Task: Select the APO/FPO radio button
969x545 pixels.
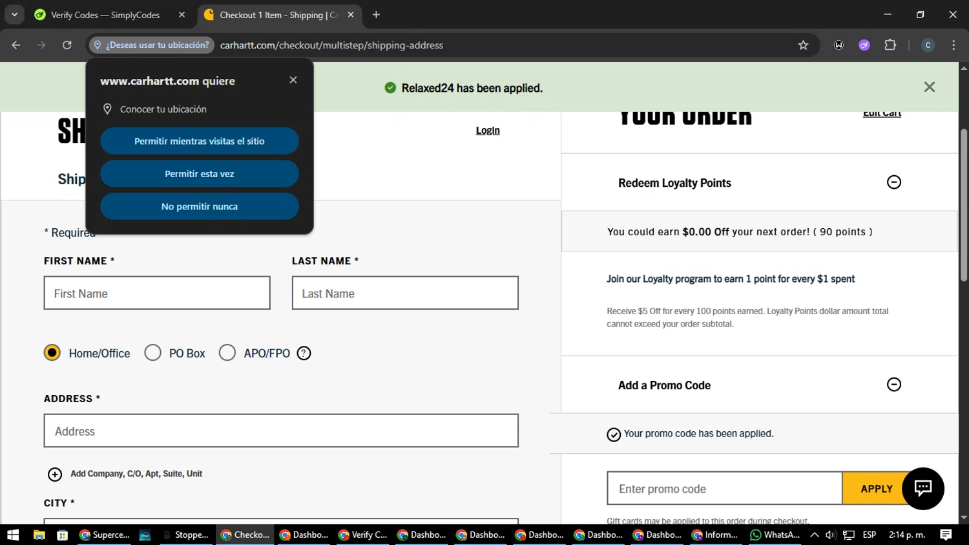Action: (x=227, y=353)
